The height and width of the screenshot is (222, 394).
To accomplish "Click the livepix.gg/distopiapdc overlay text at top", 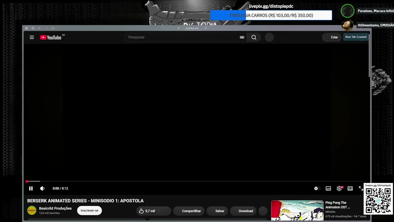I will click(x=271, y=6).
